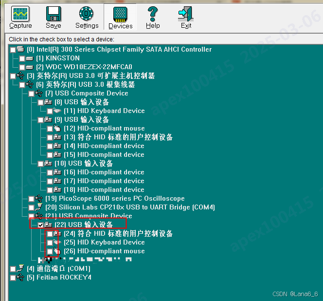Check the [19] PicoScope 6000 box
Image resolution: width=323 pixels, height=301 pixels.
(x=31, y=199)
